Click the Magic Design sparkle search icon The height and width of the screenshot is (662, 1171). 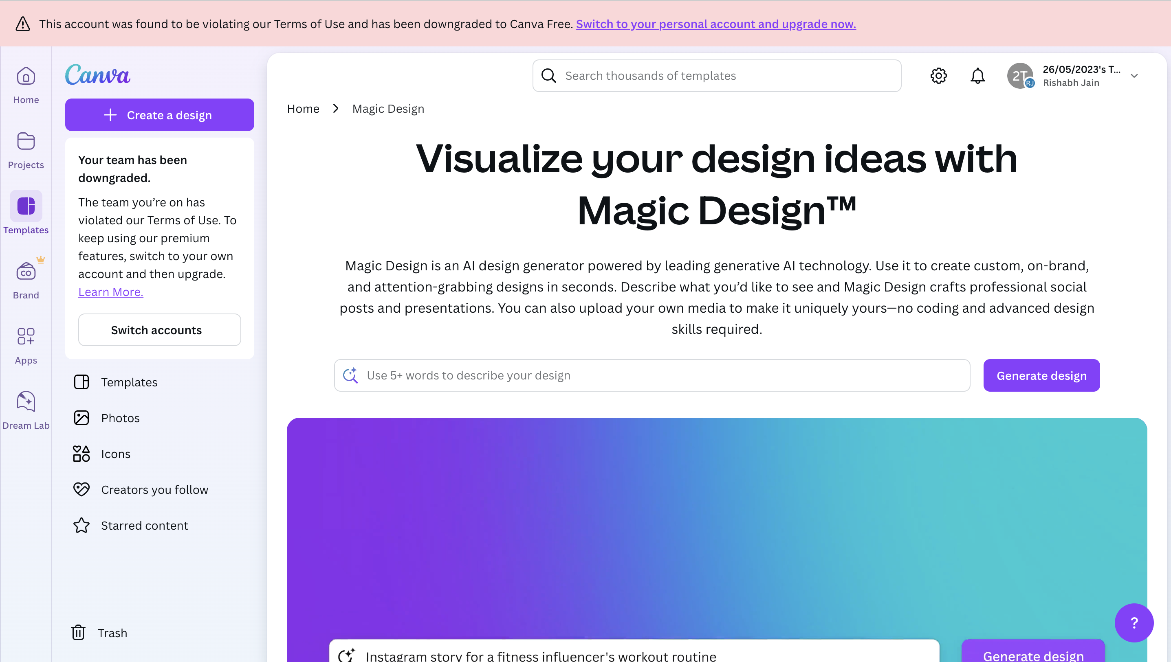point(350,375)
